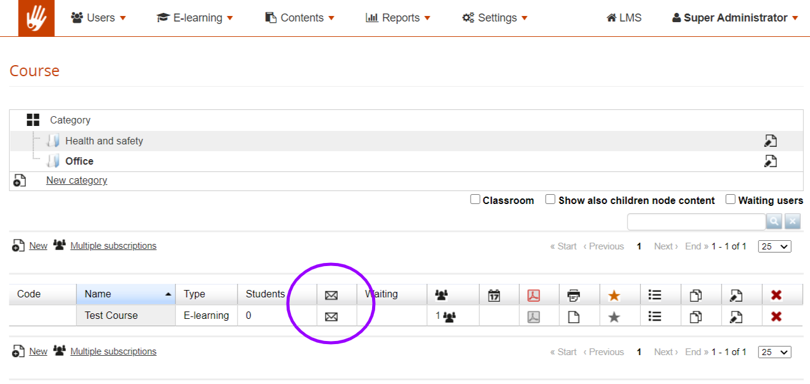Click the magnifier search button

point(774,222)
